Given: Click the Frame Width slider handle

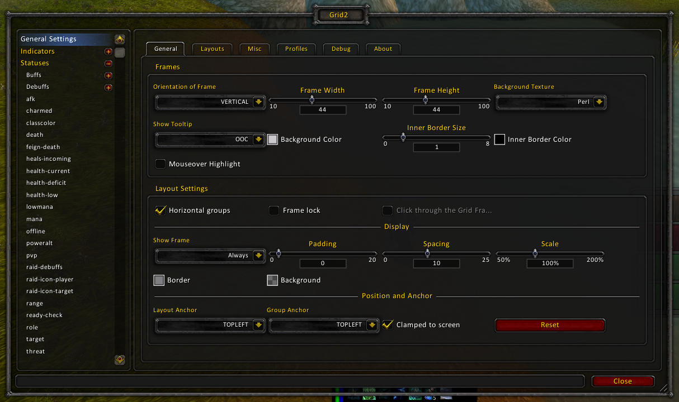Looking at the screenshot, I should 312,99.
